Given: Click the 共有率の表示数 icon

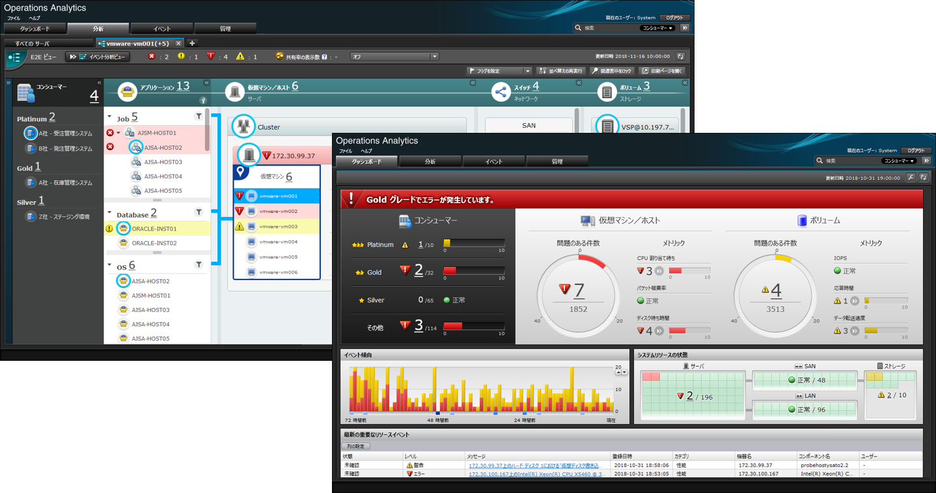Looking at the screenshot, I should coord(279,57).
